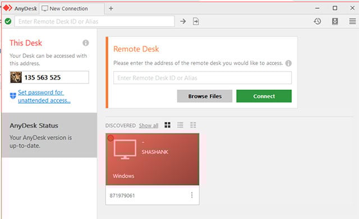Image resolution: width=359 pixels, height=219 pixels.
Task: Open the SHASHANK discovered desk tile
Action: (153, 159)
